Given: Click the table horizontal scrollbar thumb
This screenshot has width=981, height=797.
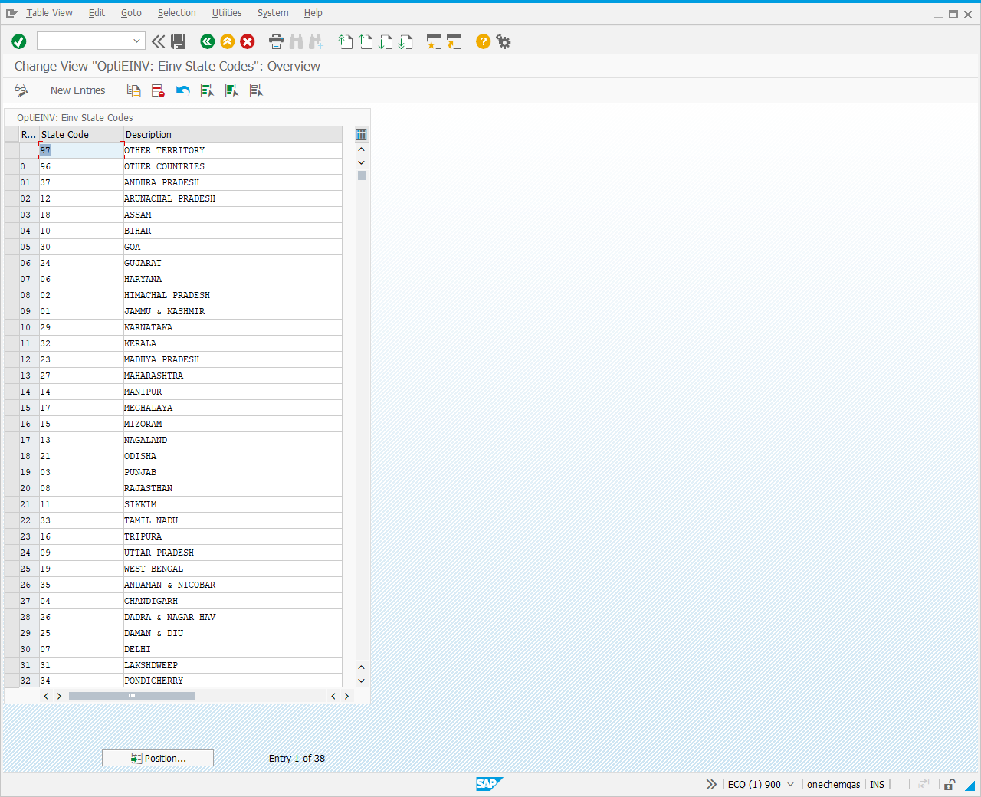Looking at the screenshot, I should pos(132,696).
